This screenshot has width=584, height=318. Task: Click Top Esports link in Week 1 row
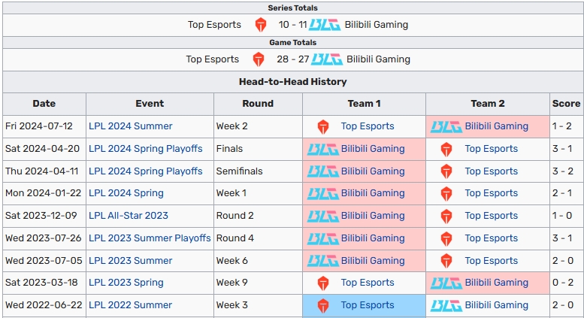(492, 193)
